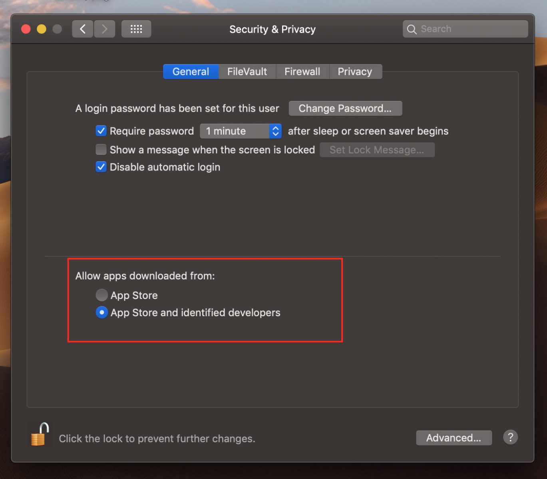Click the Security & Privacy window title

coord(273,30)
